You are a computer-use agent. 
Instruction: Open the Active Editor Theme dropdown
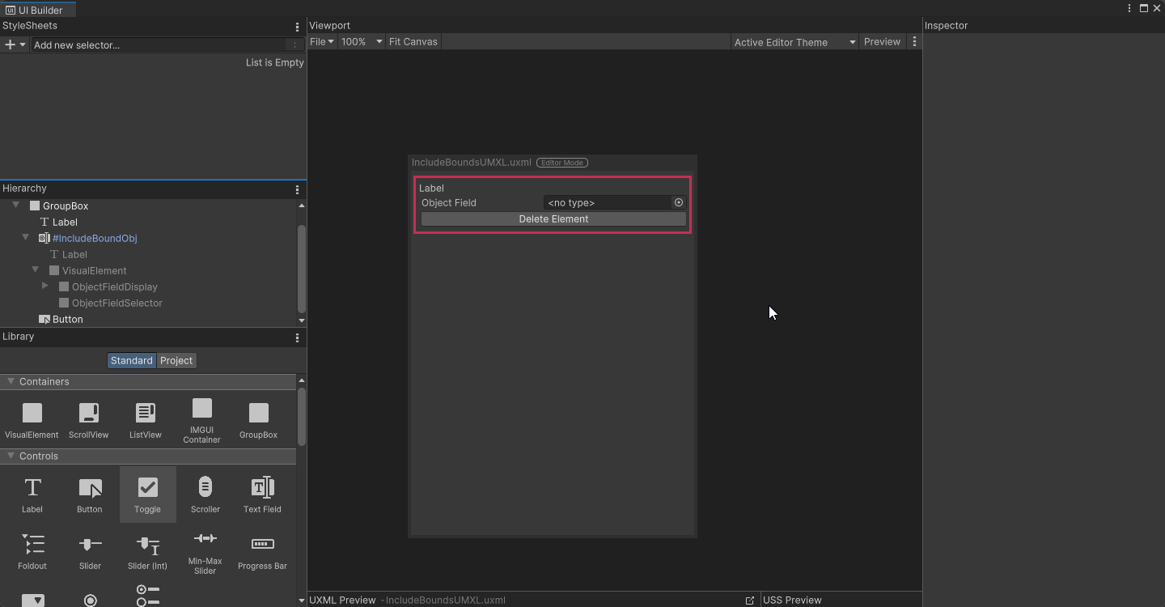[793, 41]
